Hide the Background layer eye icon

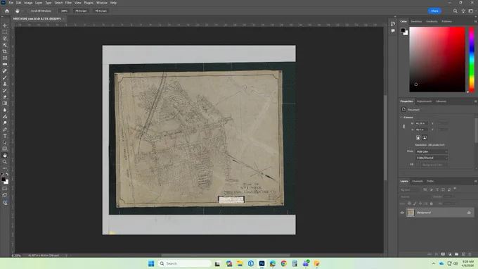click(402, 213)
